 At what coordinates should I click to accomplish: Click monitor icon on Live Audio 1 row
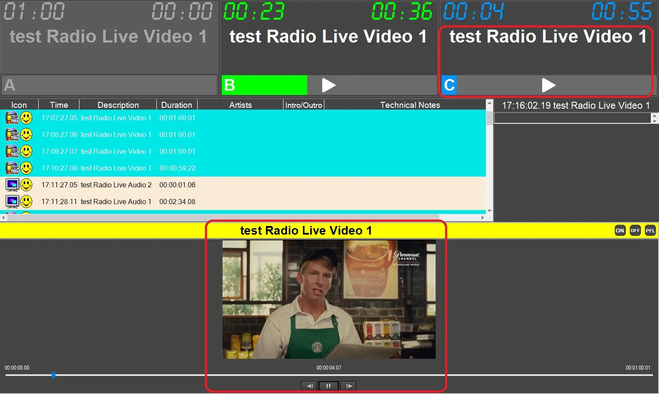pos(12,202)
